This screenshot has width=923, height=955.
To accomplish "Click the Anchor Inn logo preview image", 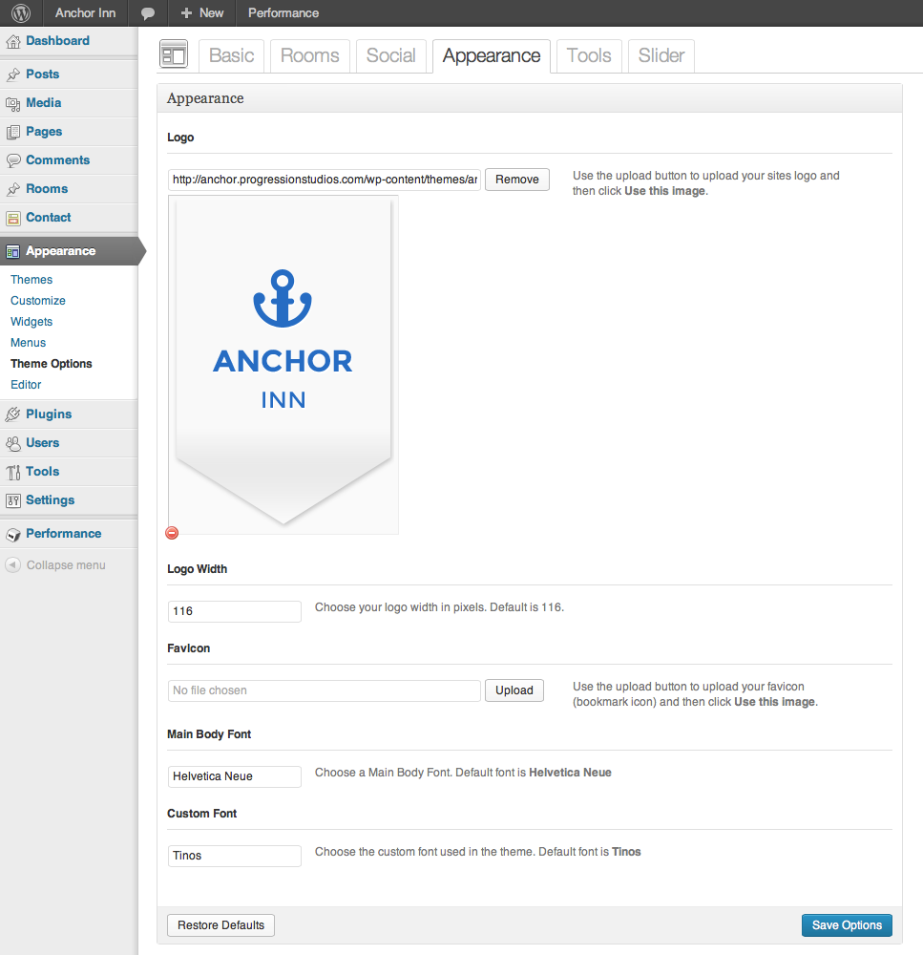I will pyautogui.click(x=283, y=364).
